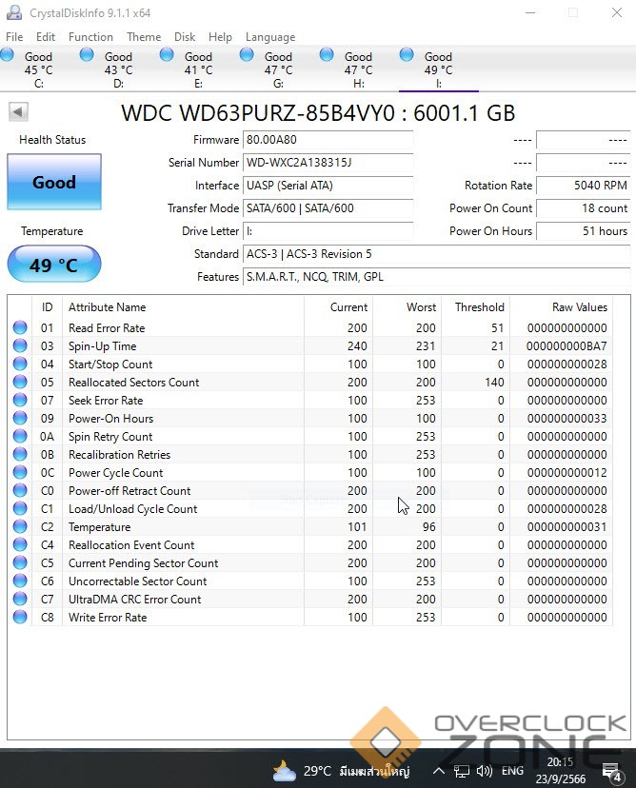Open the taskbar clock and date

[560, 771]
